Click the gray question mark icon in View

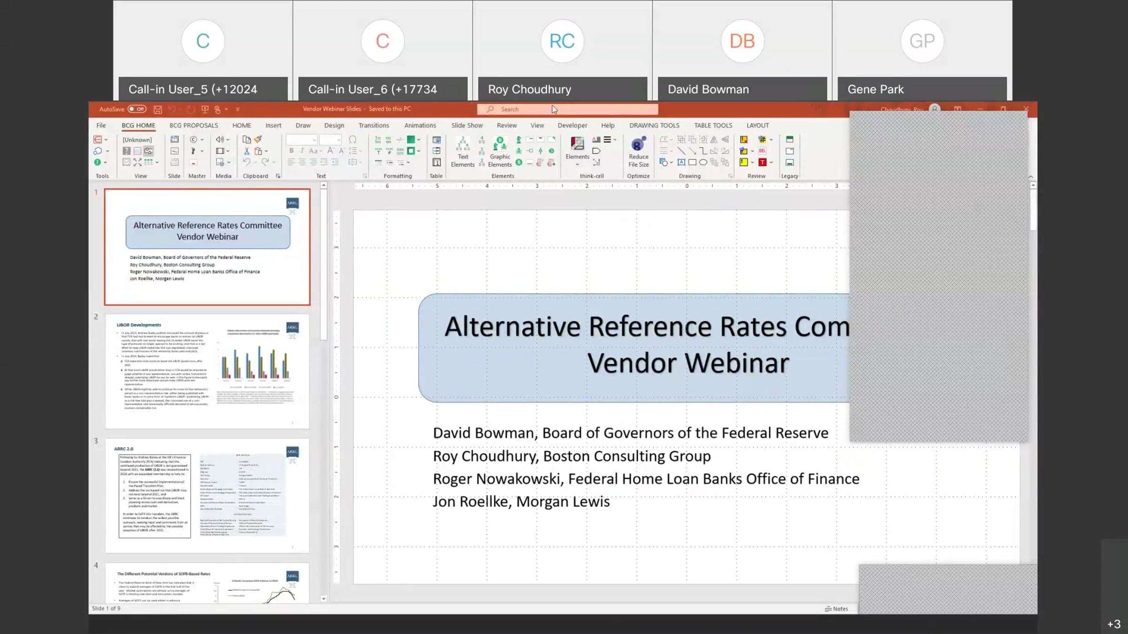126,151
